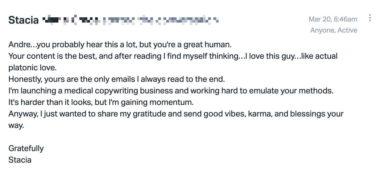Click the Gratefully sign-off text
Viewport: 378px width, 171px height.
[x=26, y=148]
